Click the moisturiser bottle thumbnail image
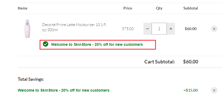The width and height of the screenshot is (224, 100). click(x=28, y=29)
